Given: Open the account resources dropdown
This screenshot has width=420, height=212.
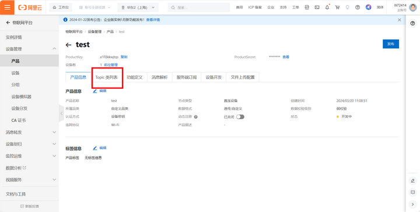Looking at the screenshot, I should (95, 8).
